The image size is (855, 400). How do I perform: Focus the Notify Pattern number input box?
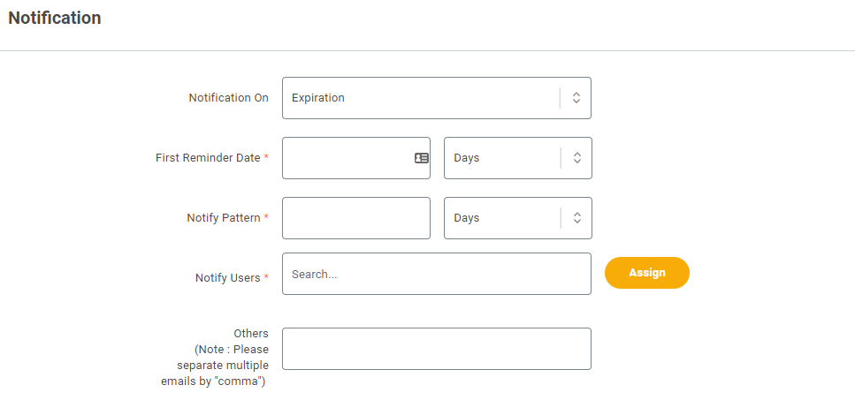[x=356, y=218]
